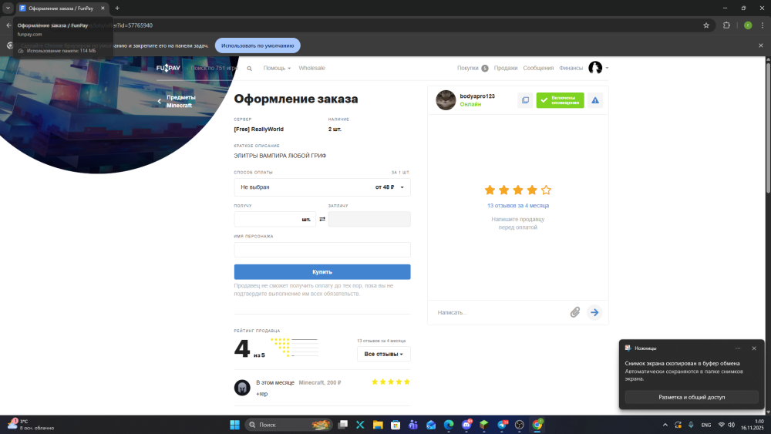Copy seller link with the duplicate icon
This screenshot has height=434, width=771.
[525, 100]
